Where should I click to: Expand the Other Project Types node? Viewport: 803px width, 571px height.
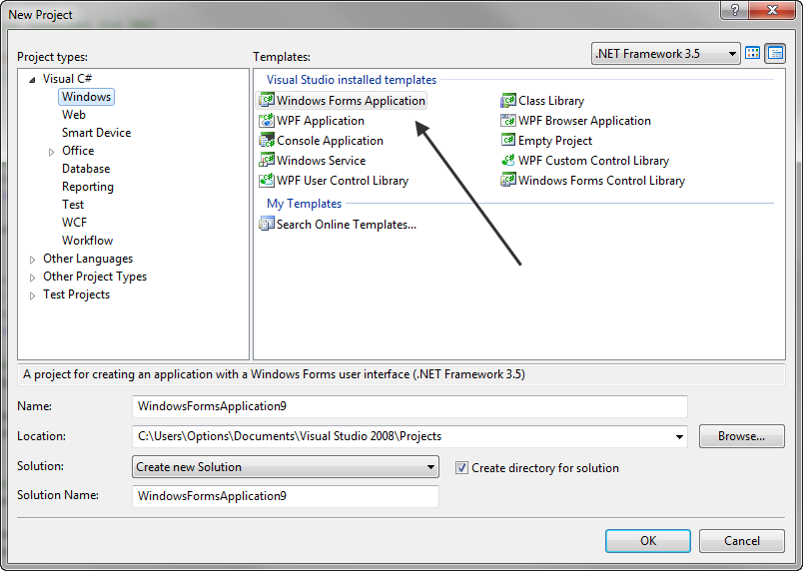click(32, 278)
